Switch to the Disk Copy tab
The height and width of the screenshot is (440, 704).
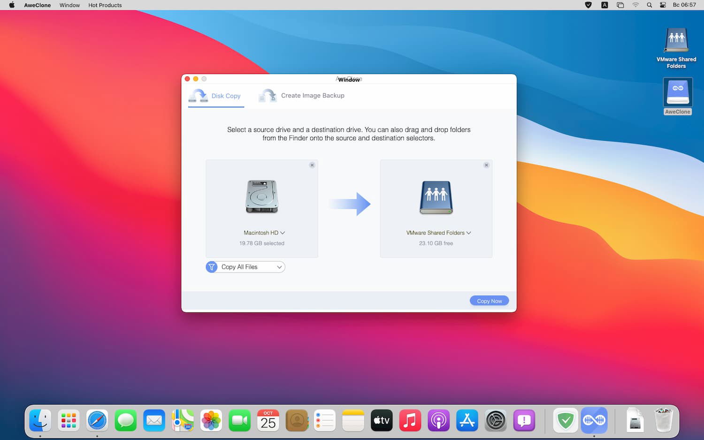point(216,96)
